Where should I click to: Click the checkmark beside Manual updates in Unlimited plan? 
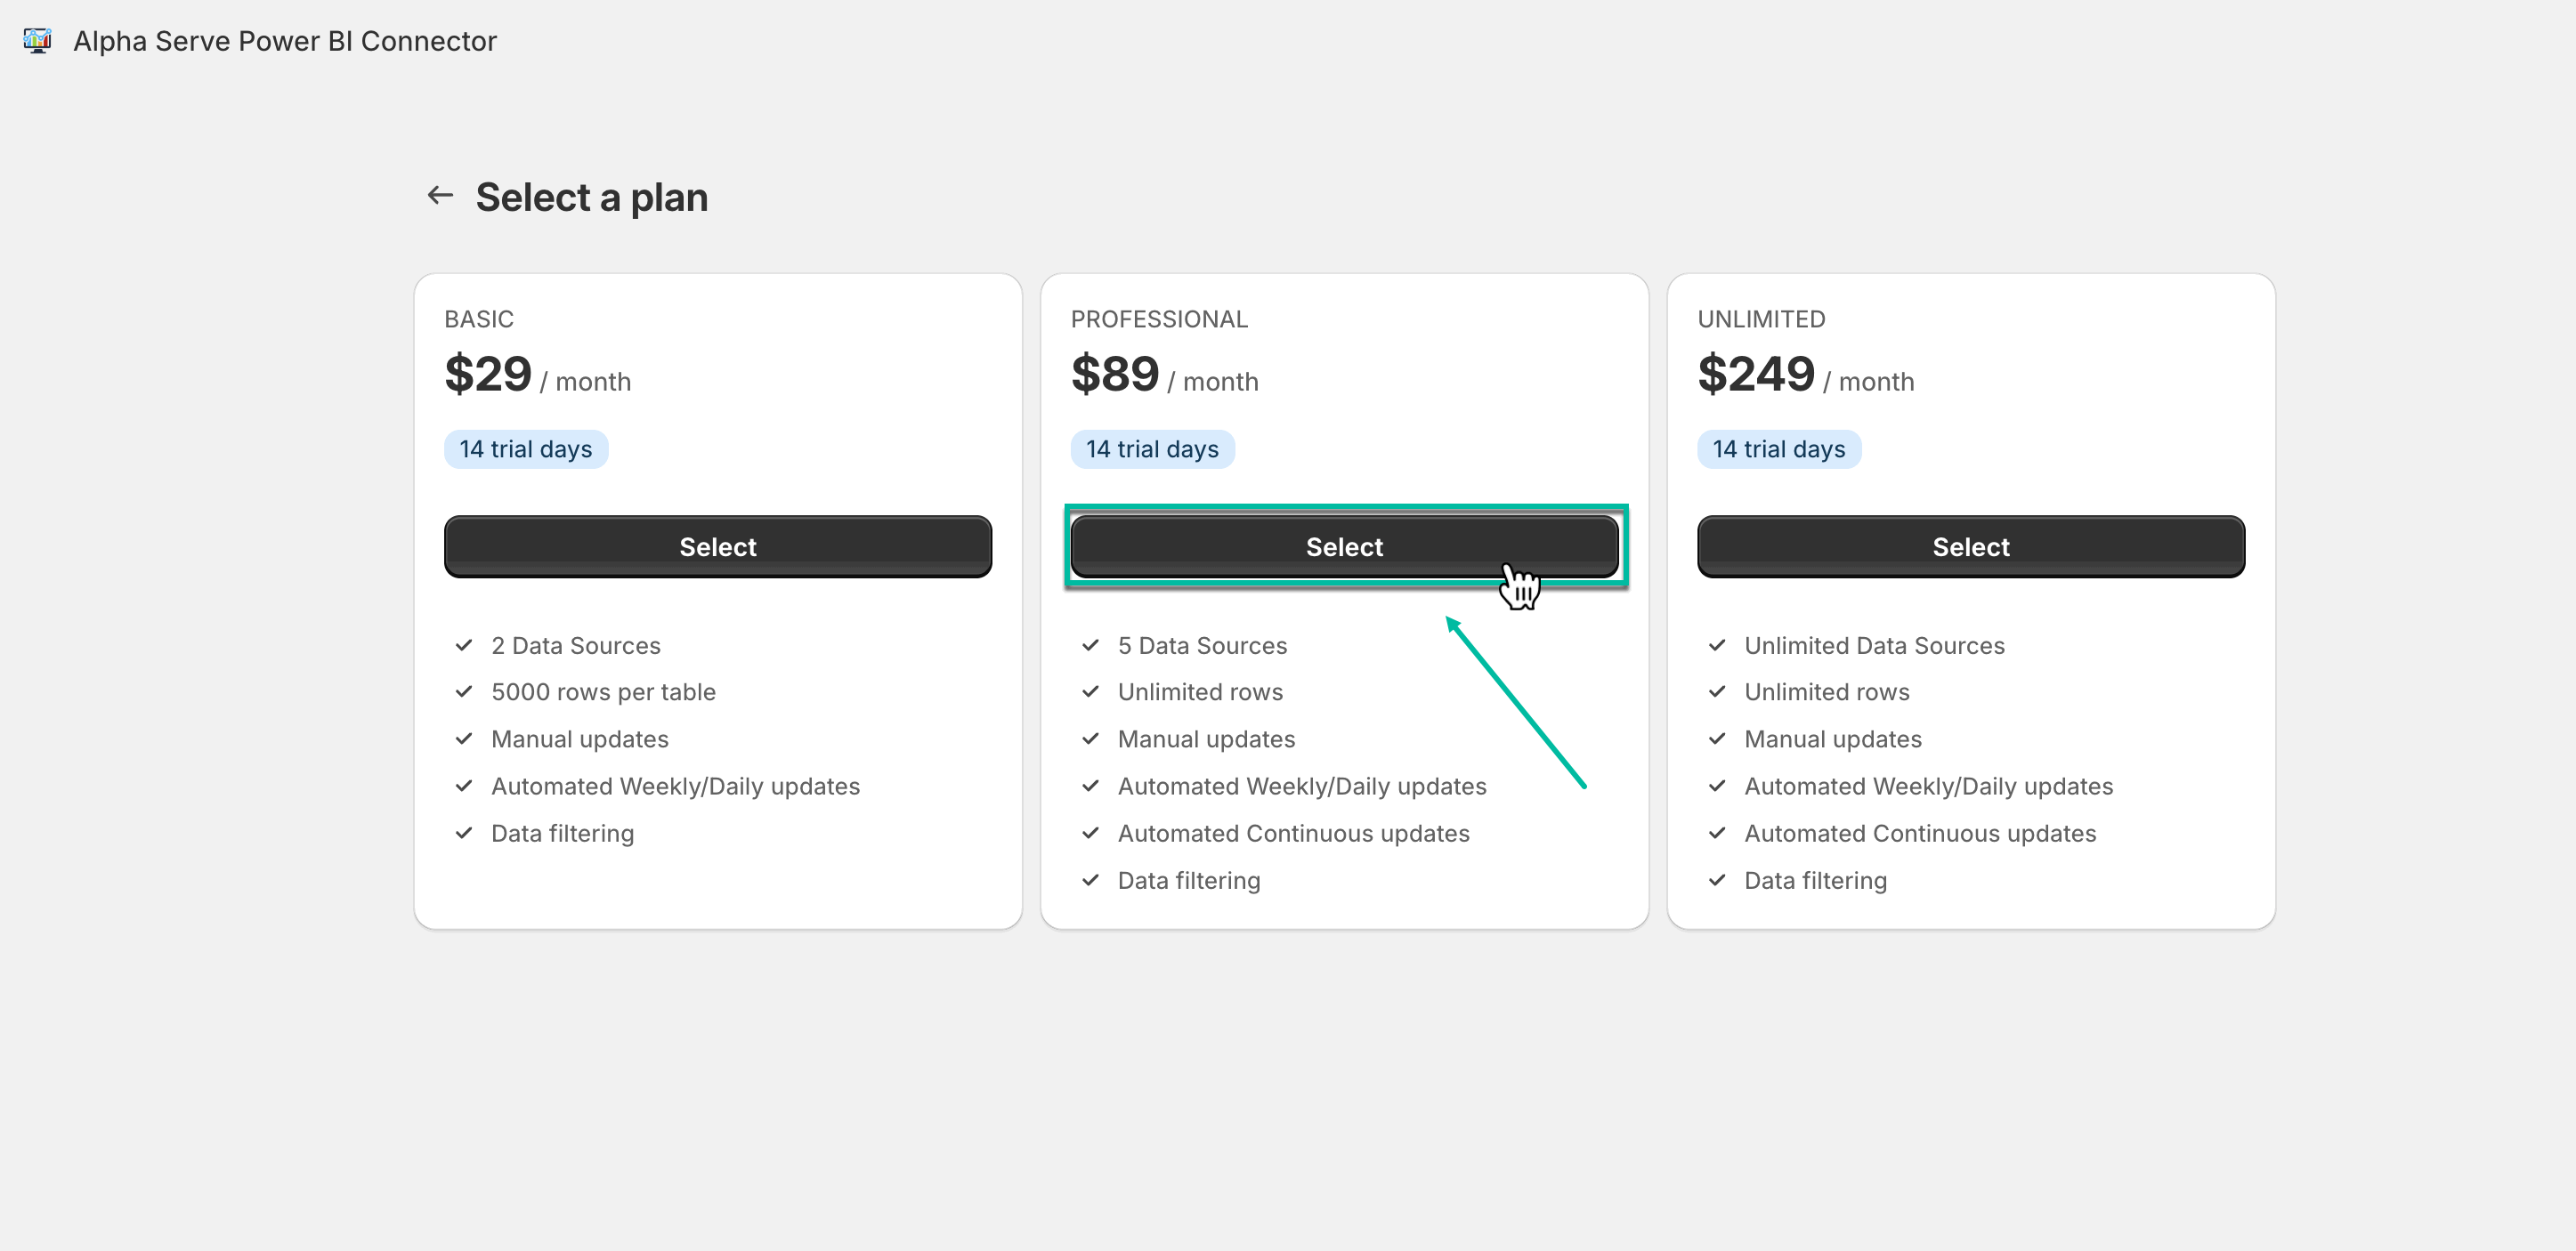pos(1716,738)
